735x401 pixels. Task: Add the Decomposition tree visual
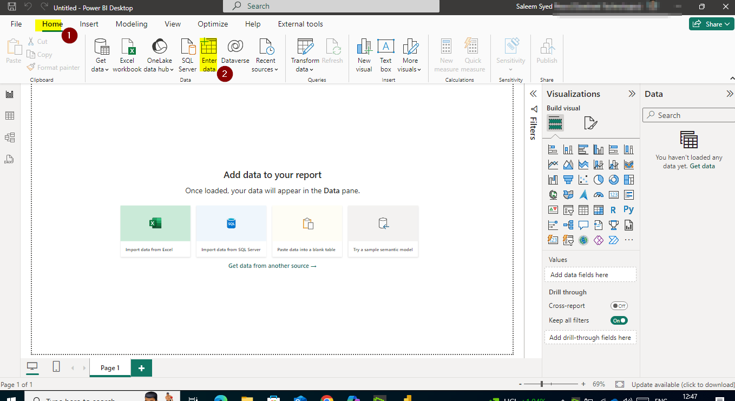[568, 225]
